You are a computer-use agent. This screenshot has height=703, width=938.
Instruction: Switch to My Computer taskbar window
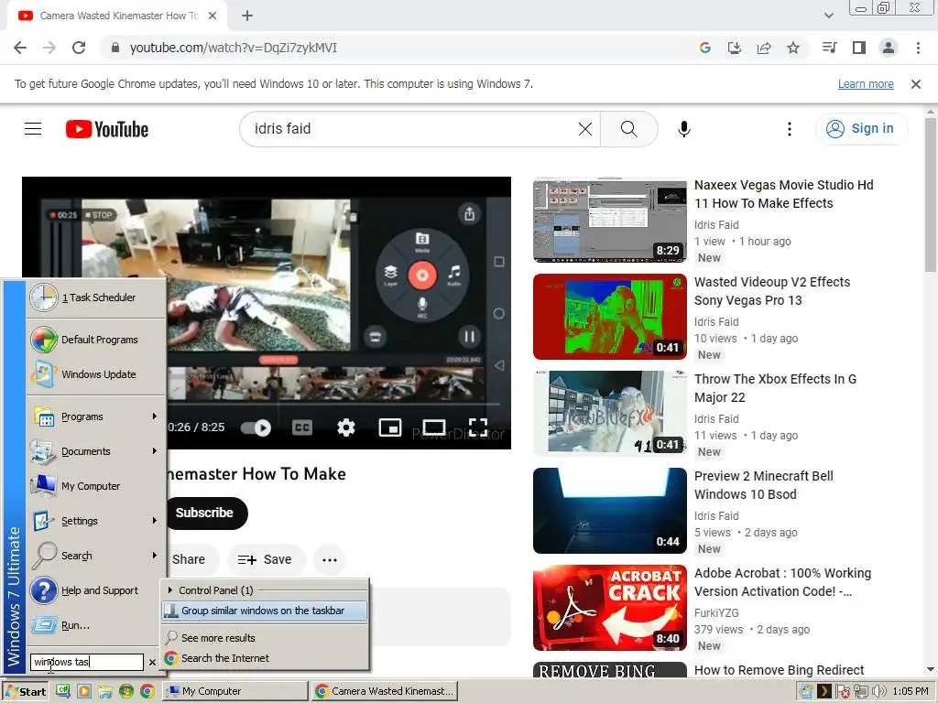pyautogui.click(x=234, y=691)
